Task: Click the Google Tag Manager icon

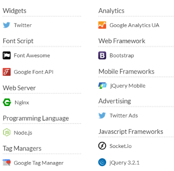Action: pyautogui.click(x=7, y=162)
